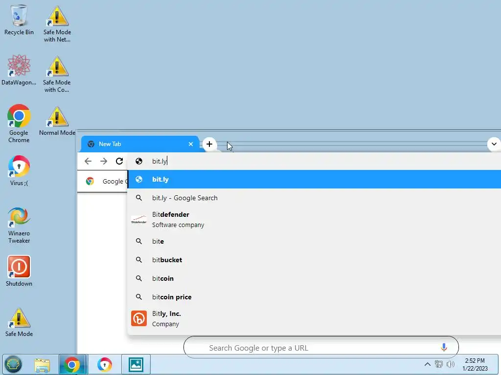Click the Search Google or type a URL box
The image size is (501, 375).
(321, 347)
